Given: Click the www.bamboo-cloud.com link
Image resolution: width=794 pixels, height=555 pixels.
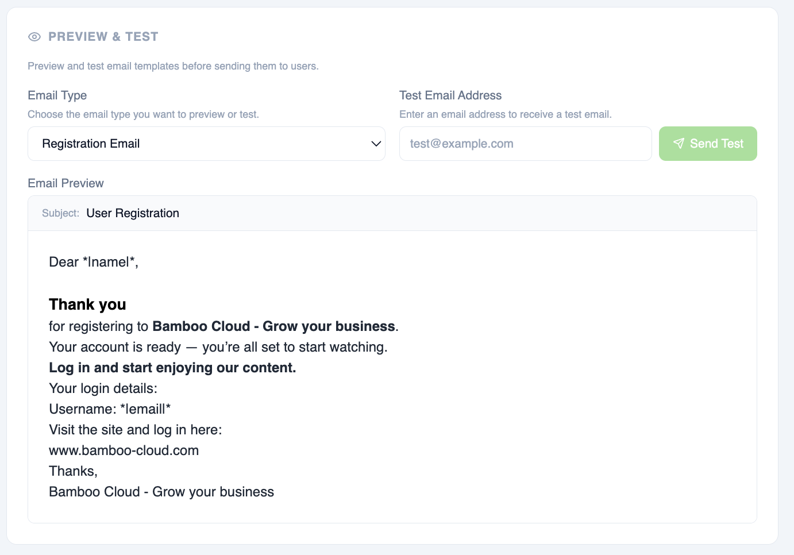Looking at the screenshot, I should pos(124,450).
